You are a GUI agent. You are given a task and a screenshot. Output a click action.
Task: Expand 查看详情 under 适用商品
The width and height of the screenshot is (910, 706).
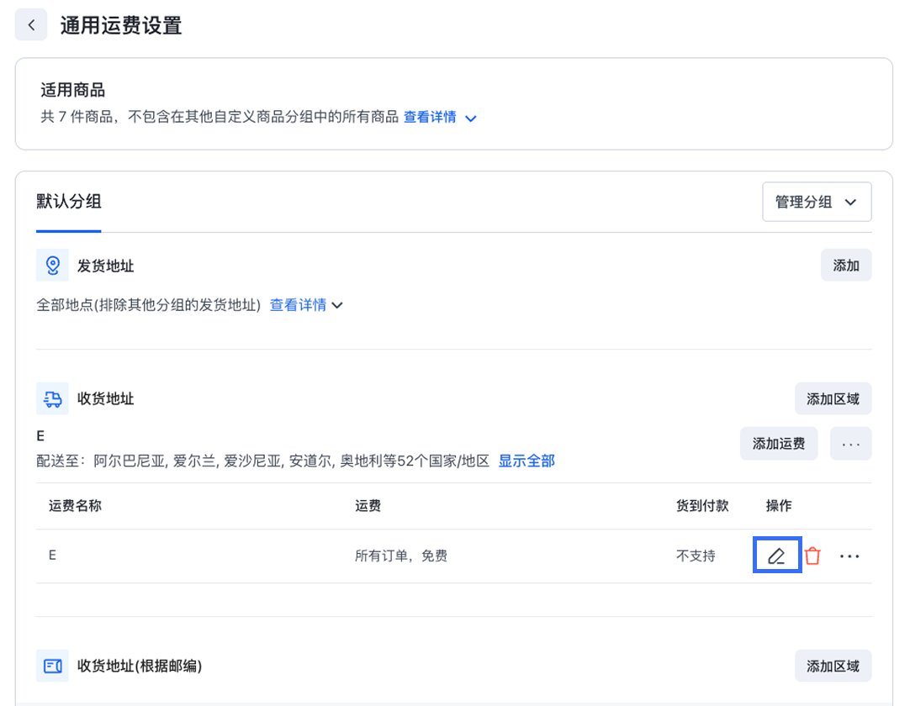pyautogui.click(x=440, y=118)
